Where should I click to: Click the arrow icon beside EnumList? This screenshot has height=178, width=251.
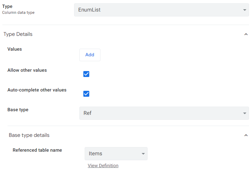point(245,10)
